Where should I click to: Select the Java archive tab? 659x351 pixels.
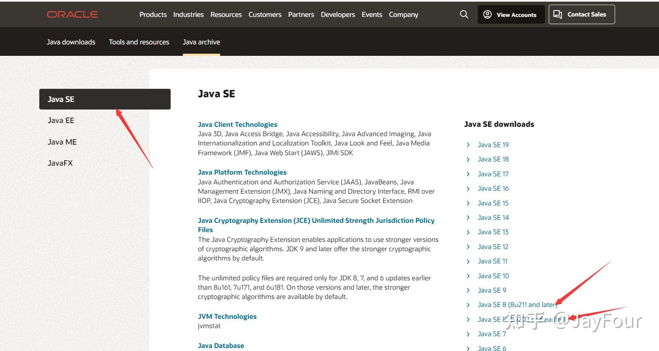tap(202, 42)
